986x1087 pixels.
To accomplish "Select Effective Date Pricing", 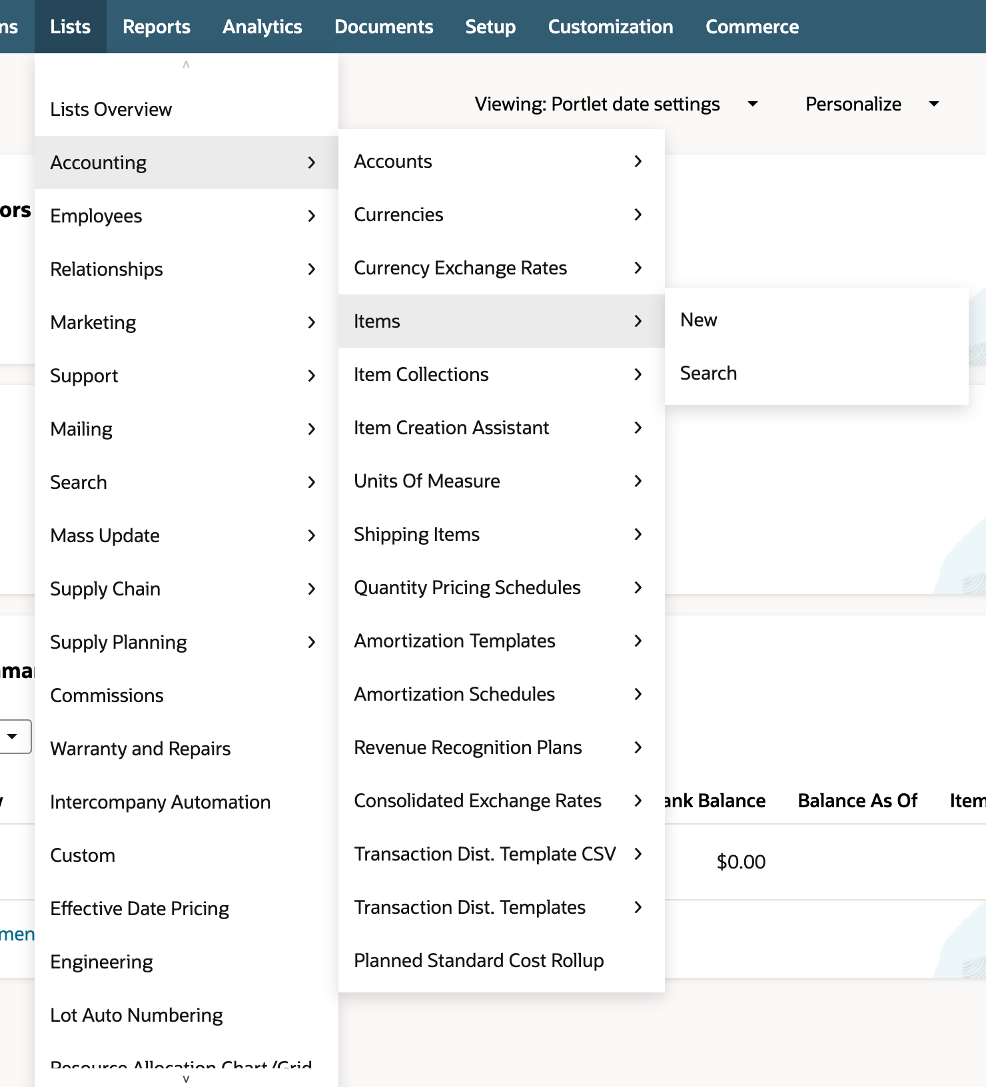I will [187, 908].
